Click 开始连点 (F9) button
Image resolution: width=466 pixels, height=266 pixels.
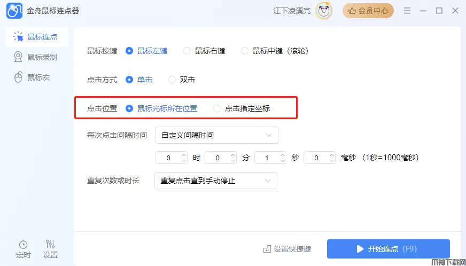click(x=389, y=249)
